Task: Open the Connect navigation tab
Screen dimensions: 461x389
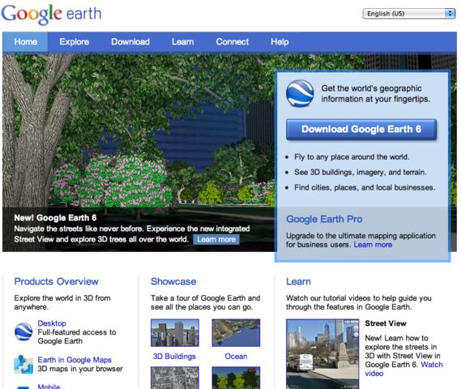Action: pos(233,42)
